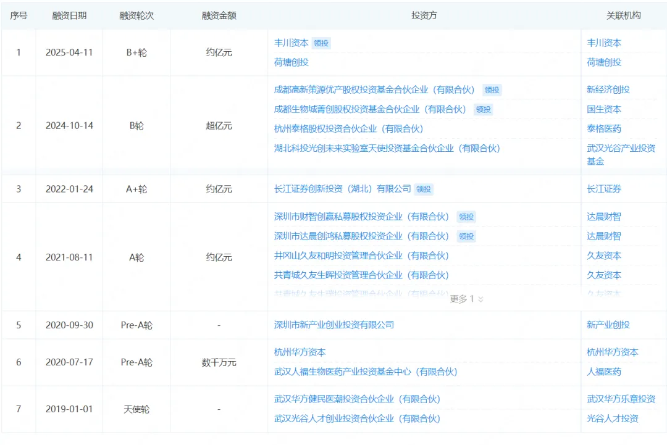Click the 融资日期 column header
Screen dimensions: 667x445
(x=69, y=15)
